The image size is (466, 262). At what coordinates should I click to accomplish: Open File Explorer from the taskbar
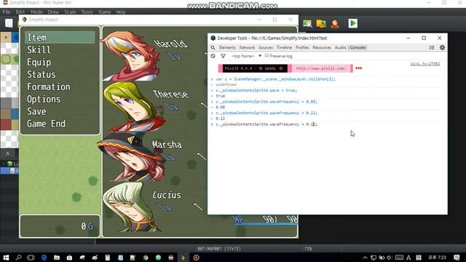coord(57,258)
